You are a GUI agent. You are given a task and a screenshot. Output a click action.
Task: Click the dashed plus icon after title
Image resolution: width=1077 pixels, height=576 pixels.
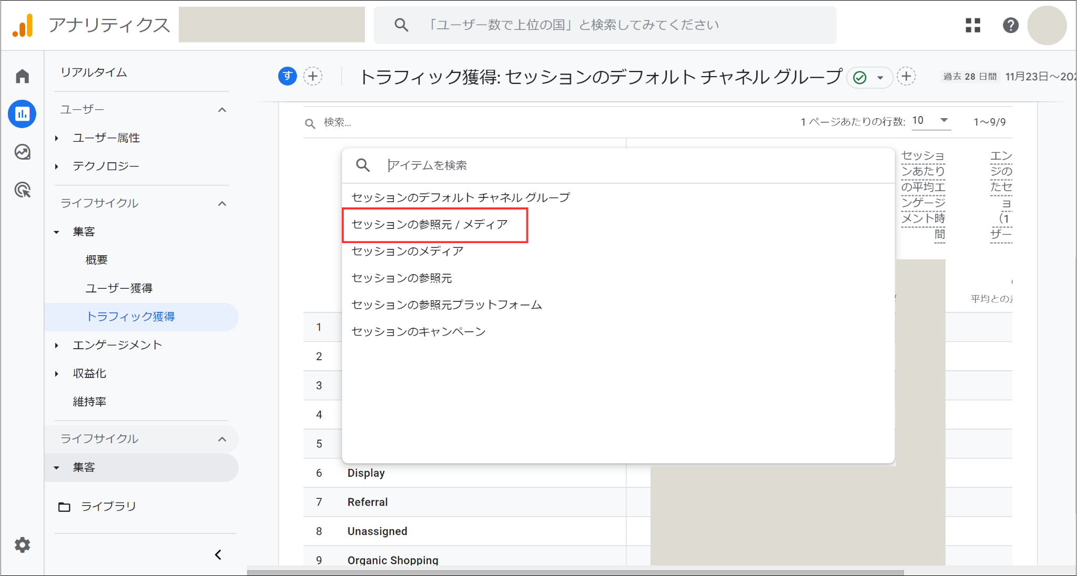point(906,76)
